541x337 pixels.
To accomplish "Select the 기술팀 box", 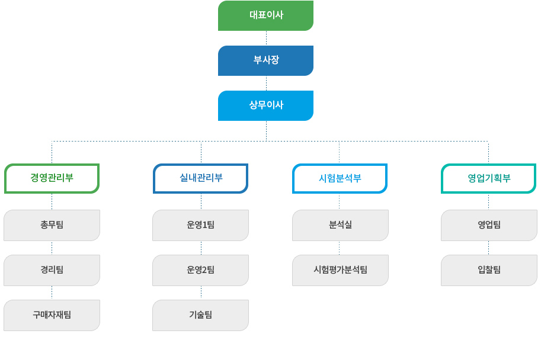I will coord(200,315).
